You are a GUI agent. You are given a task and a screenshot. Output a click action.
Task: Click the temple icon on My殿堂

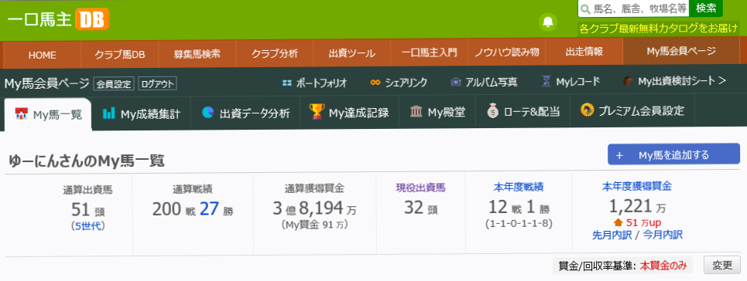point(416,112)
